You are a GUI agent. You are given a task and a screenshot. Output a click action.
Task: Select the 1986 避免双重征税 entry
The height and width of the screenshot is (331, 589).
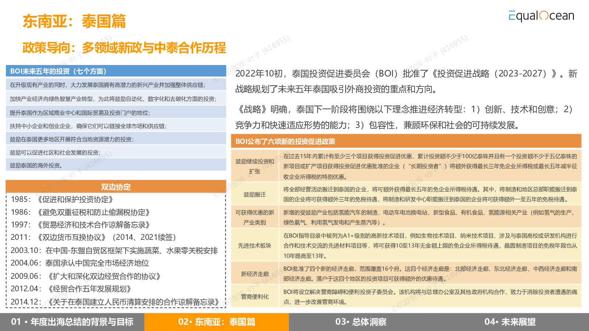point(80,212)
